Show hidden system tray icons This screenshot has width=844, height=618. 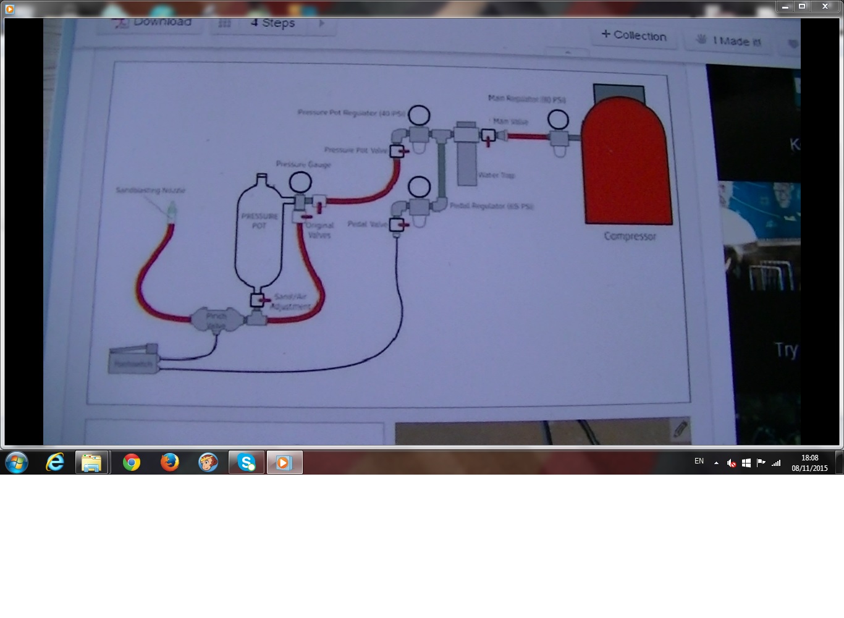point(716,462)
